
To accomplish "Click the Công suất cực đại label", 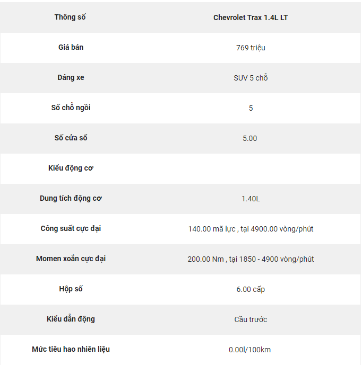I will [x=71, y=229].
